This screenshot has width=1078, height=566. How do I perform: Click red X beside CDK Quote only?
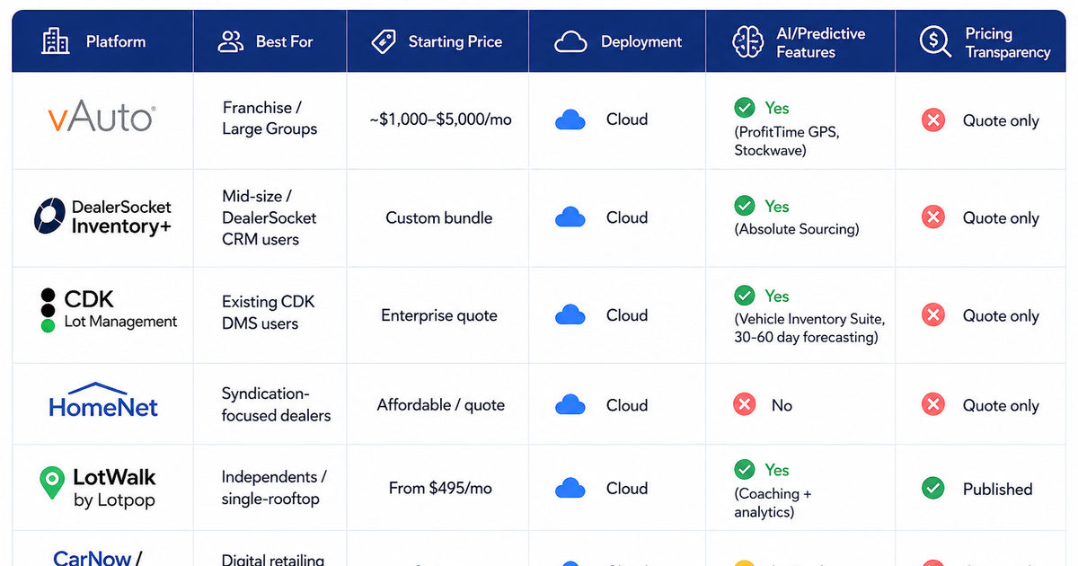point(933,315)
